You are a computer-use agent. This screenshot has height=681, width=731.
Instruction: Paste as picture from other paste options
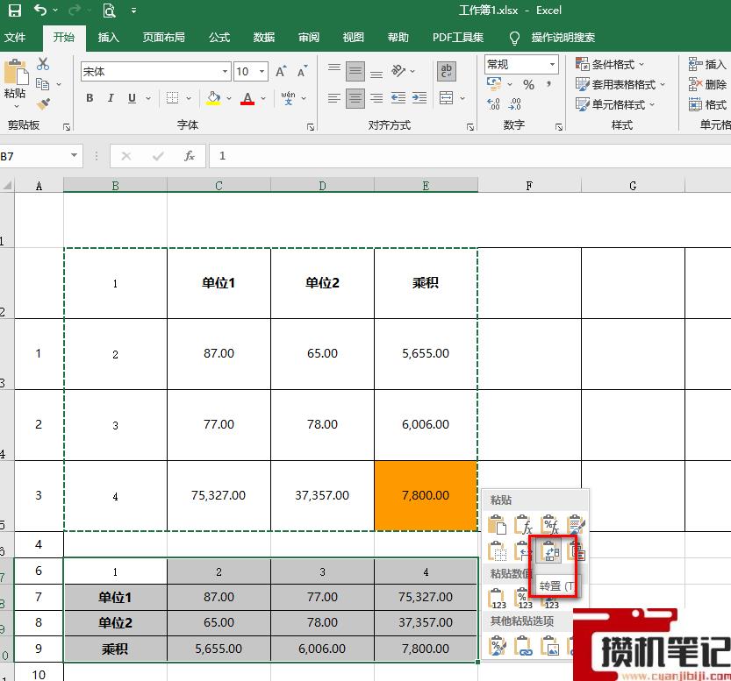pos(550,646)
